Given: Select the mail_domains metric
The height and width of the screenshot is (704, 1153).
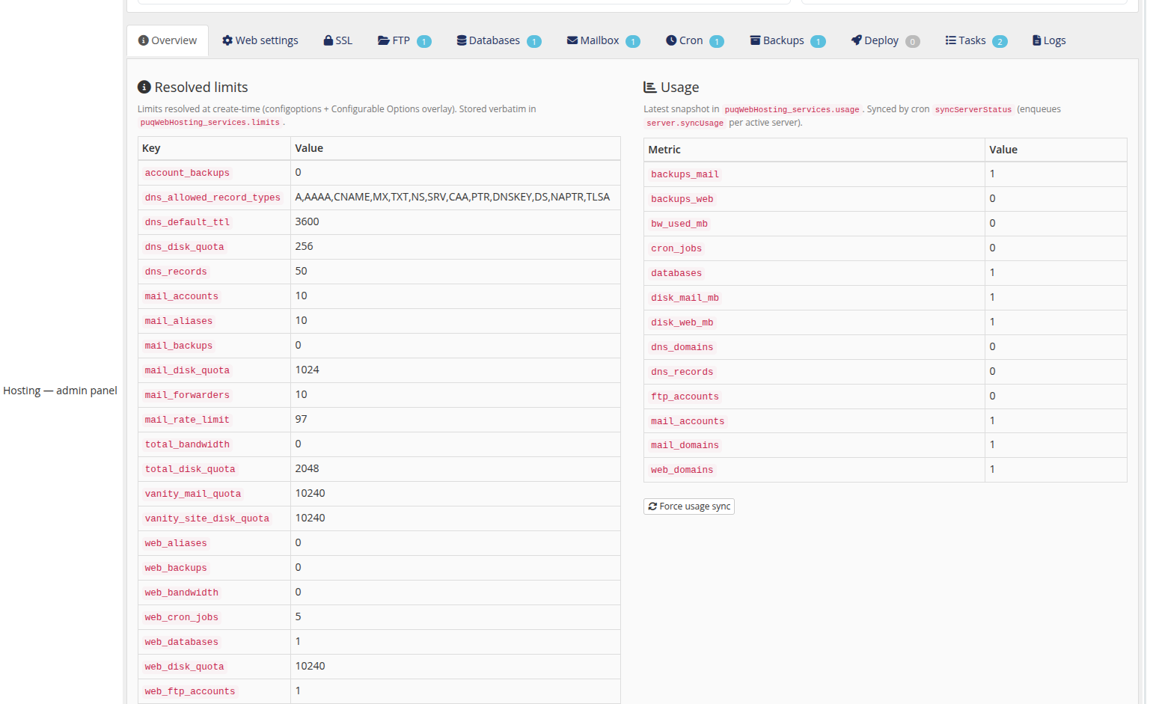Looking at the screenshot, I should coord(685,445).
